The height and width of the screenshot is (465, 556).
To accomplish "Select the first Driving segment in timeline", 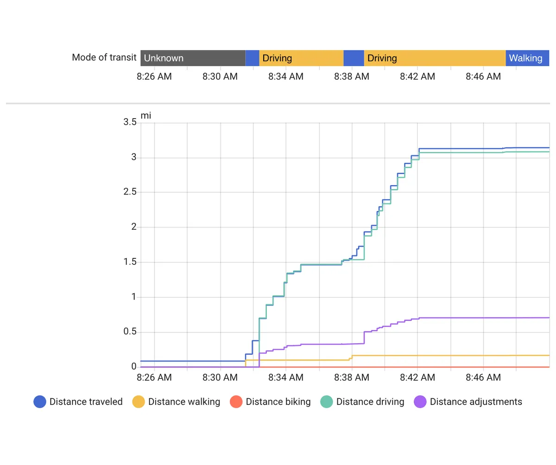I will [301, 58].
